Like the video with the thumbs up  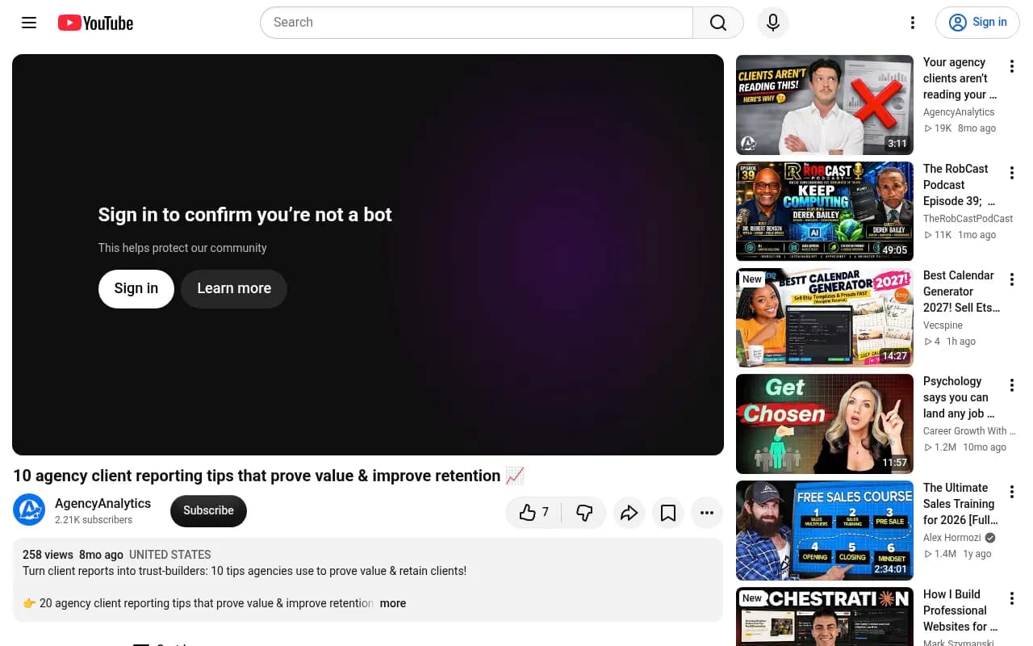pyautogui.click(x=534, y=513)
